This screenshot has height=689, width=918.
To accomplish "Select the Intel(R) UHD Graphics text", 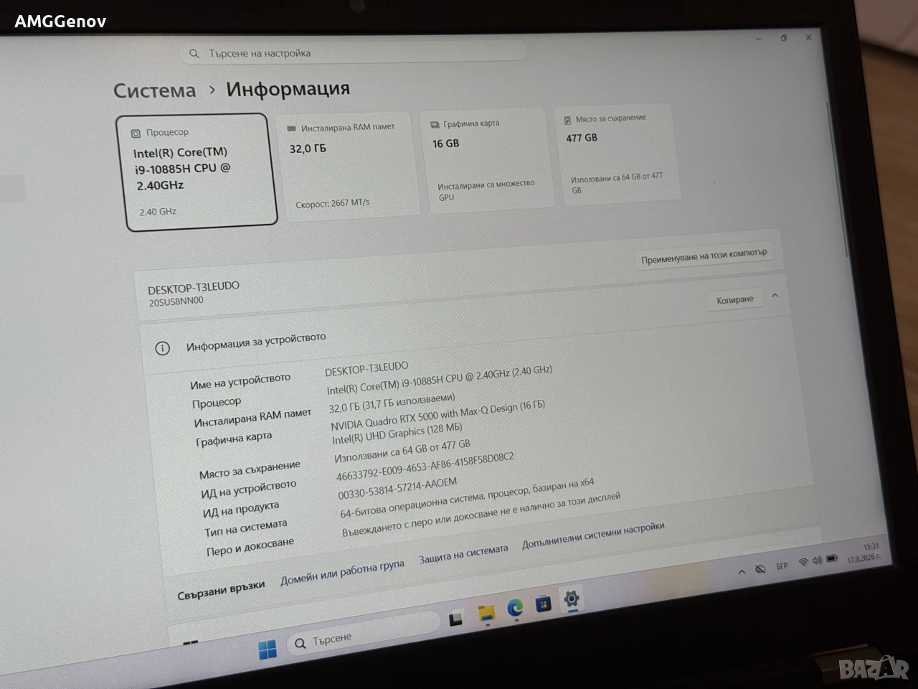I will [397, 433].
